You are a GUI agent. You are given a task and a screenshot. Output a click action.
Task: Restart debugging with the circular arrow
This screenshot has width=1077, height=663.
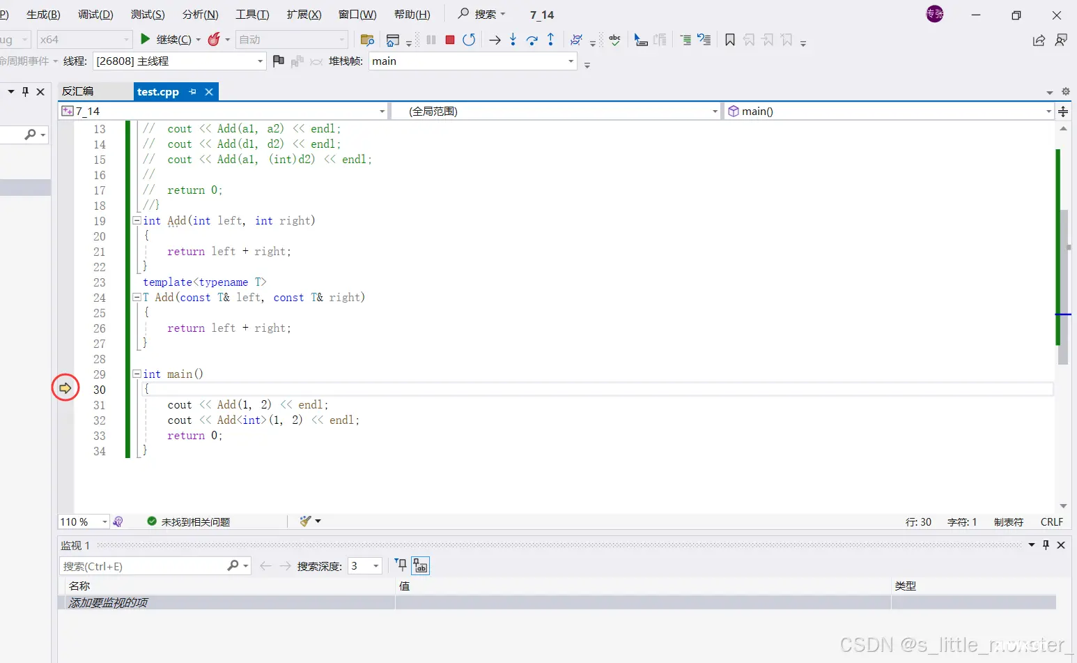(x=469, y=40)
